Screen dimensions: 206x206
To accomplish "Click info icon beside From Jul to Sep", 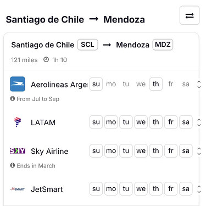I will [13, 99].
